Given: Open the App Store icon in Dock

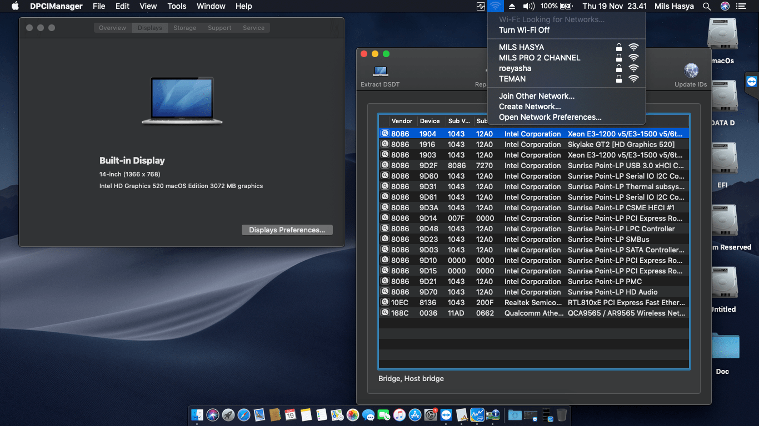Looking at the screenshot, I should click(x=415, y=414).
